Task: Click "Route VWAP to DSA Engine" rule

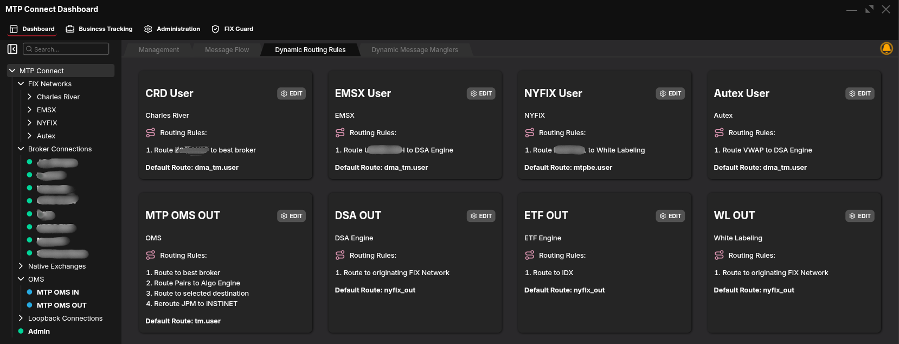Action: (763, 150)
